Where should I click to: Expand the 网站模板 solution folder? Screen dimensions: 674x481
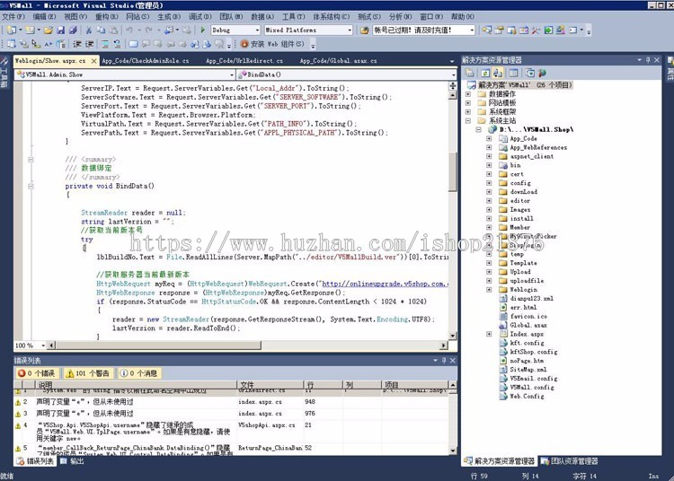[x=468, y=103]
